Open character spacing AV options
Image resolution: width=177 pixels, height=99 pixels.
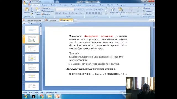click(73, 13)
